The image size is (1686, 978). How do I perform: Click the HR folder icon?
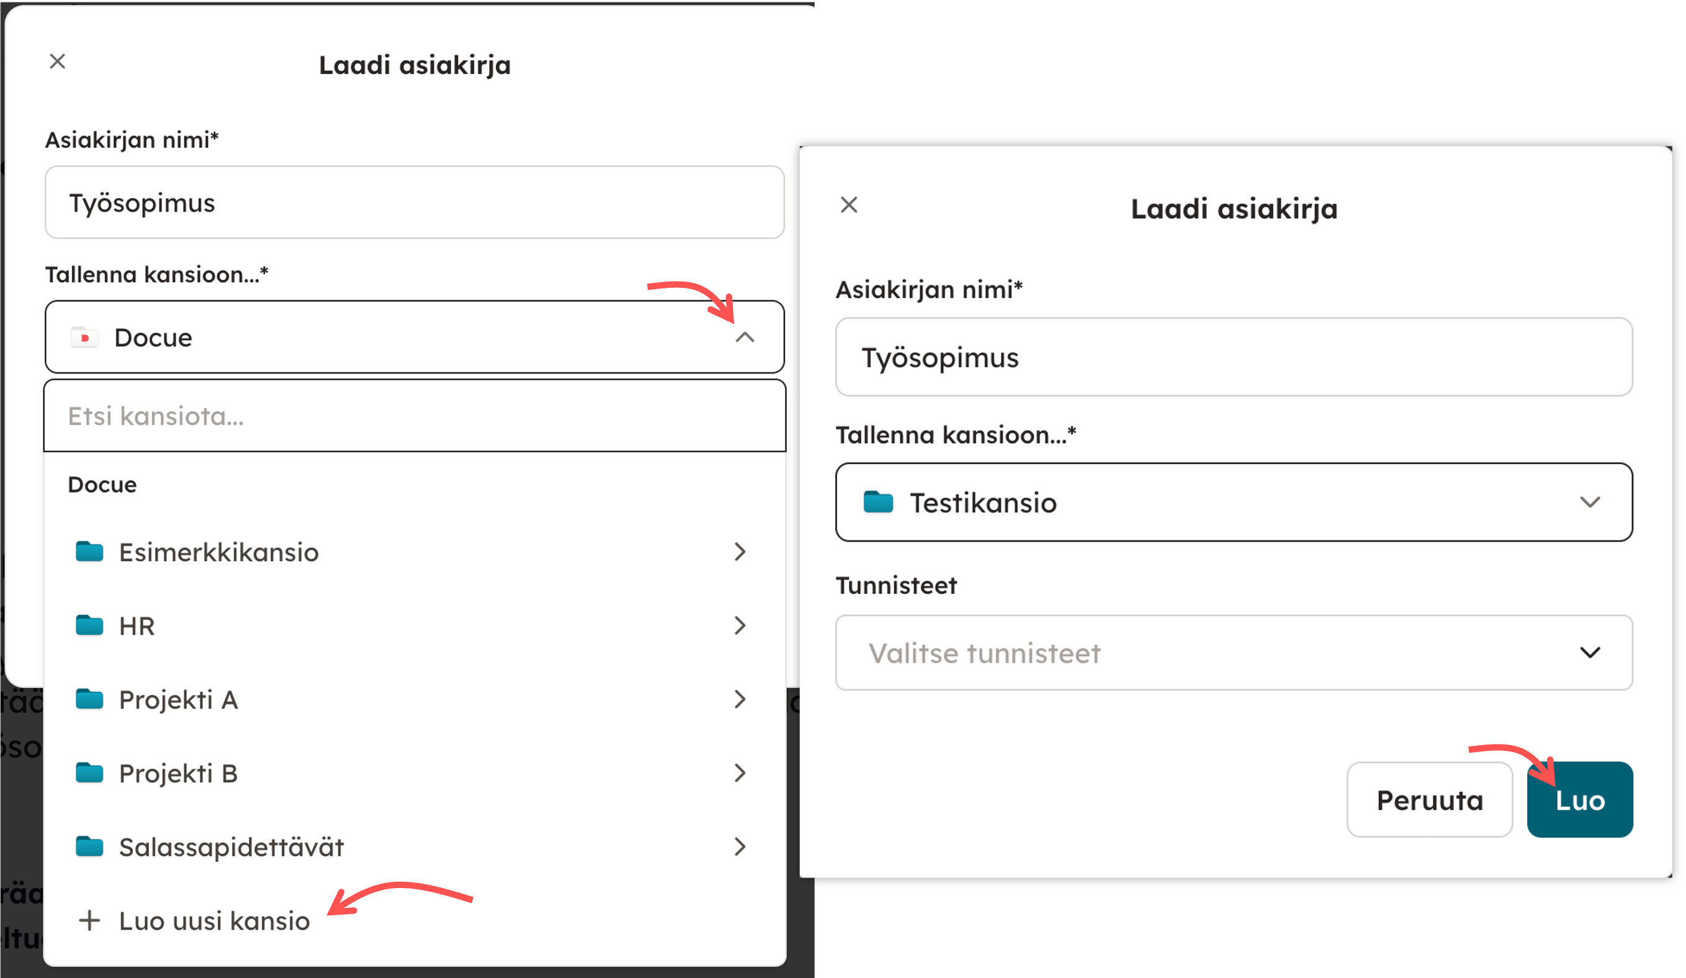click(89, 626)
